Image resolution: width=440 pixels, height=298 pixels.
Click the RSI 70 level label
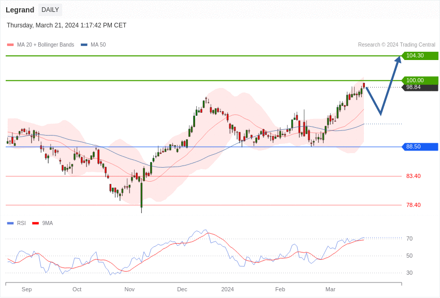pyautogui.click(x=409, y=239)
